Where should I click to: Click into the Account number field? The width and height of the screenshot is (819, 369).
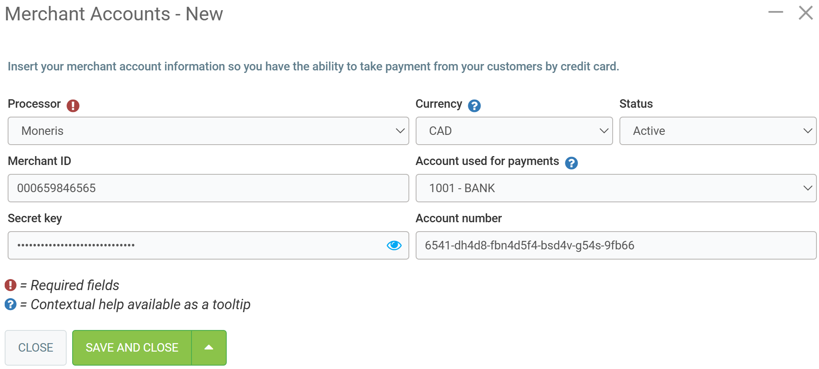coord(616,245)
